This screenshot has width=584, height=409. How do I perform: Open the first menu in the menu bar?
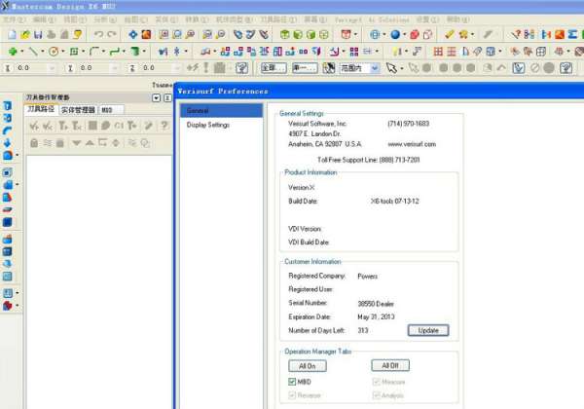click(x=15, y=19)
